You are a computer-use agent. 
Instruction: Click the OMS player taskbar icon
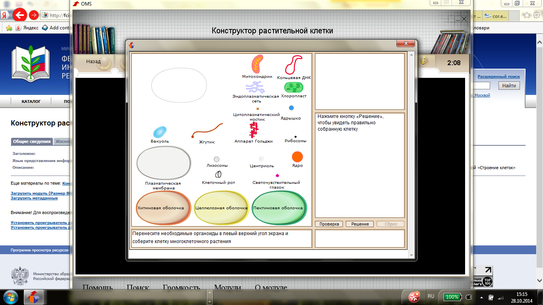pos(34,297)
